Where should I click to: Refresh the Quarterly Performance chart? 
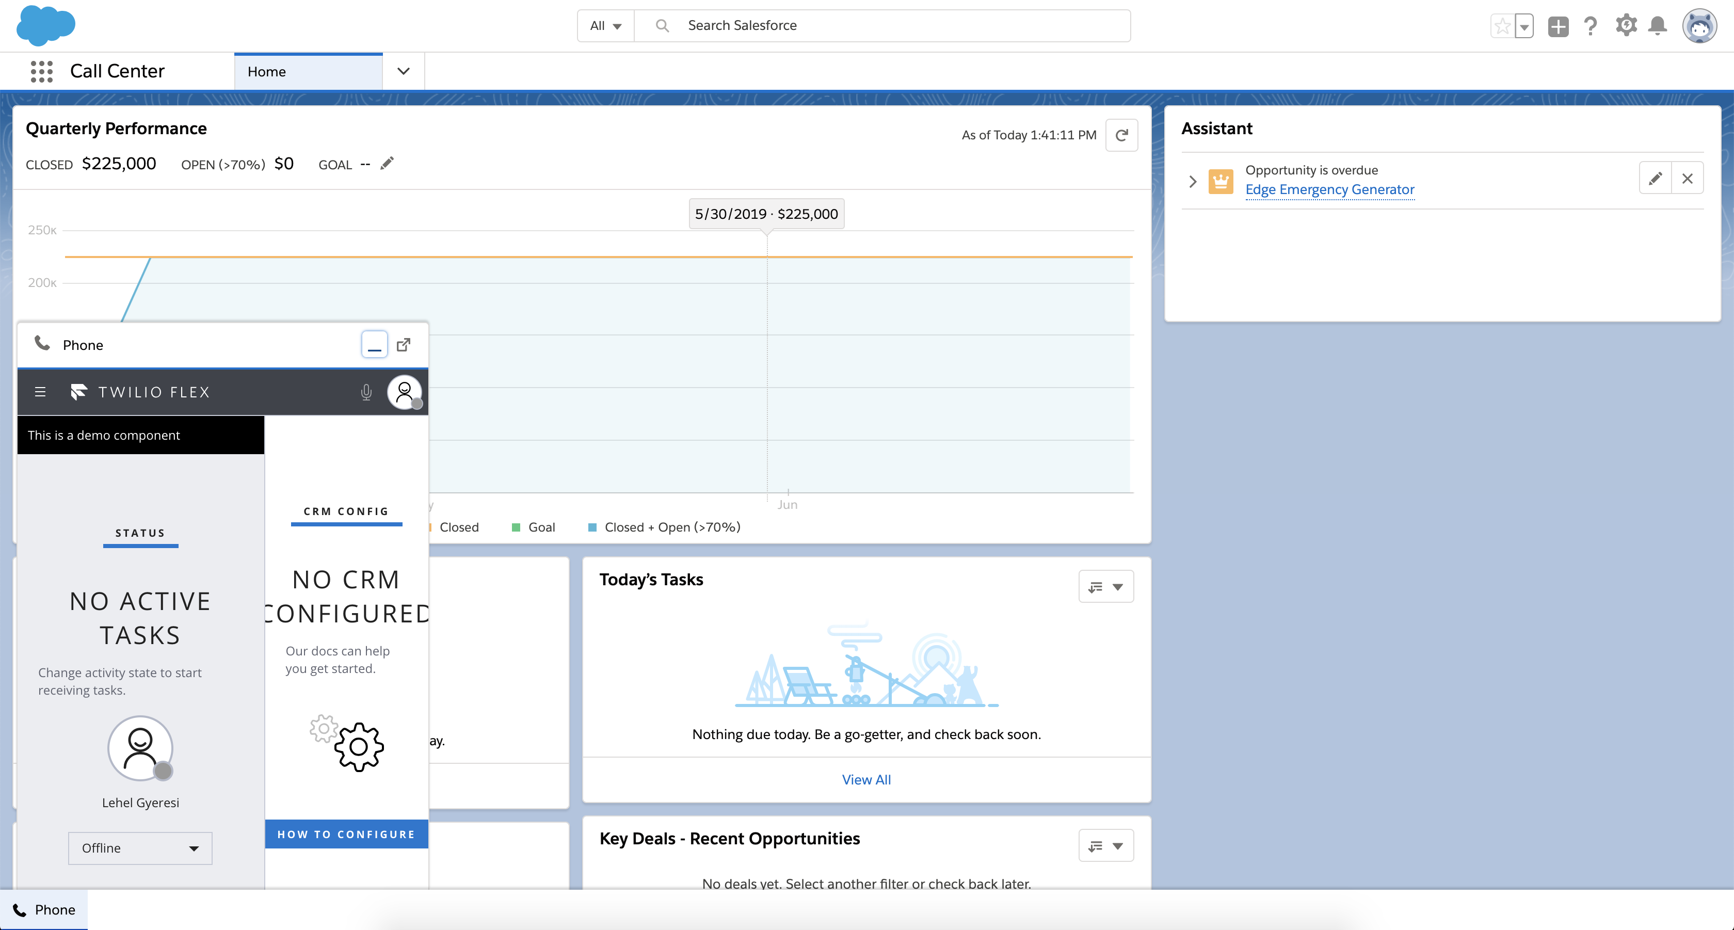click(x=1121, y=135)
